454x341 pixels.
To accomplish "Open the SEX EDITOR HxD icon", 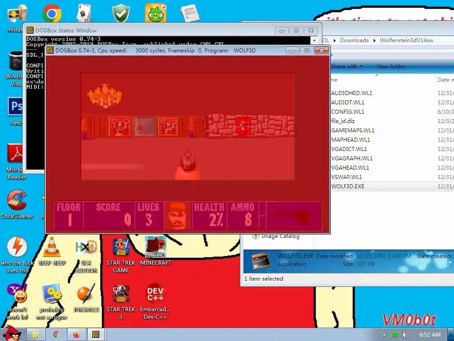I will (86, 255).
